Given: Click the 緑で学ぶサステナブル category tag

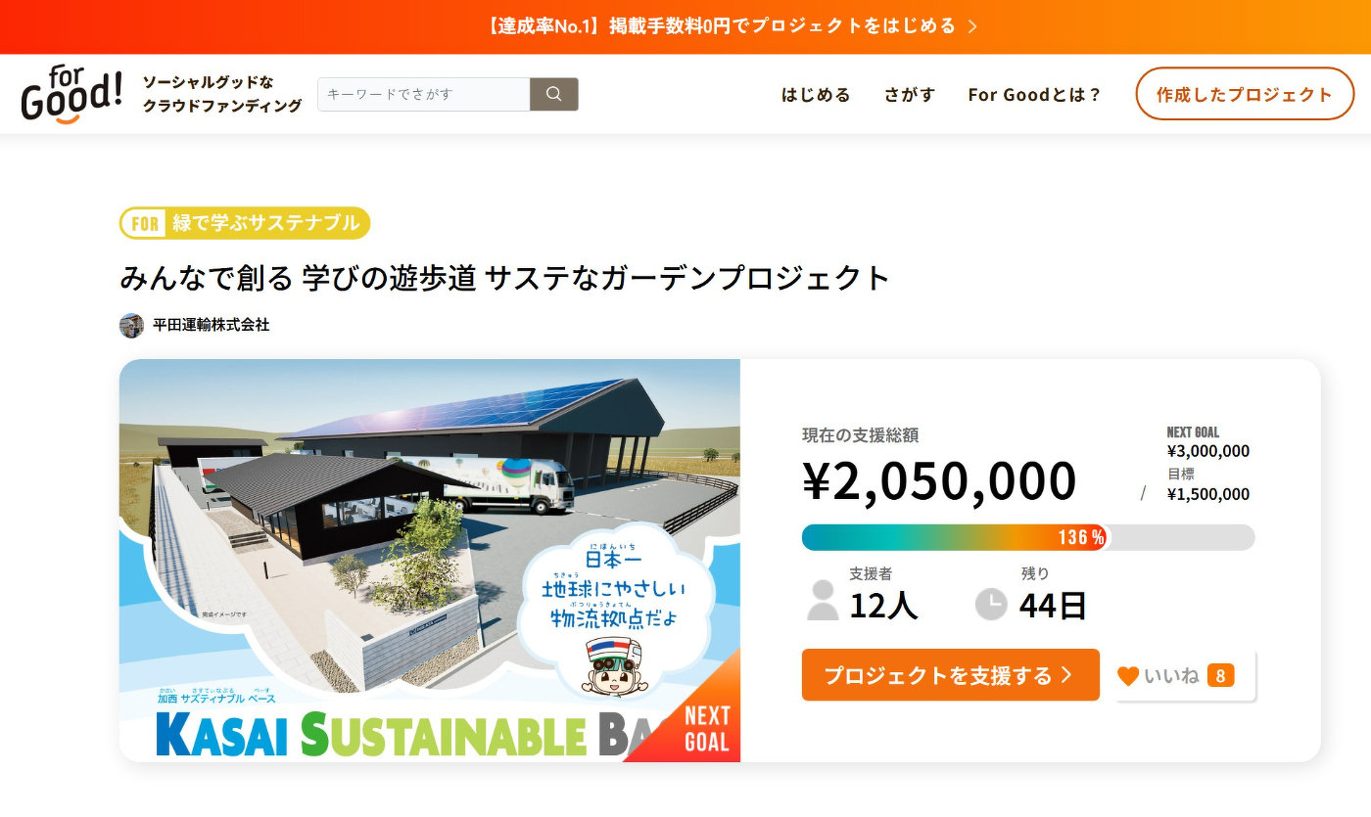Looking at the screenshot, I should click(245, 223).
